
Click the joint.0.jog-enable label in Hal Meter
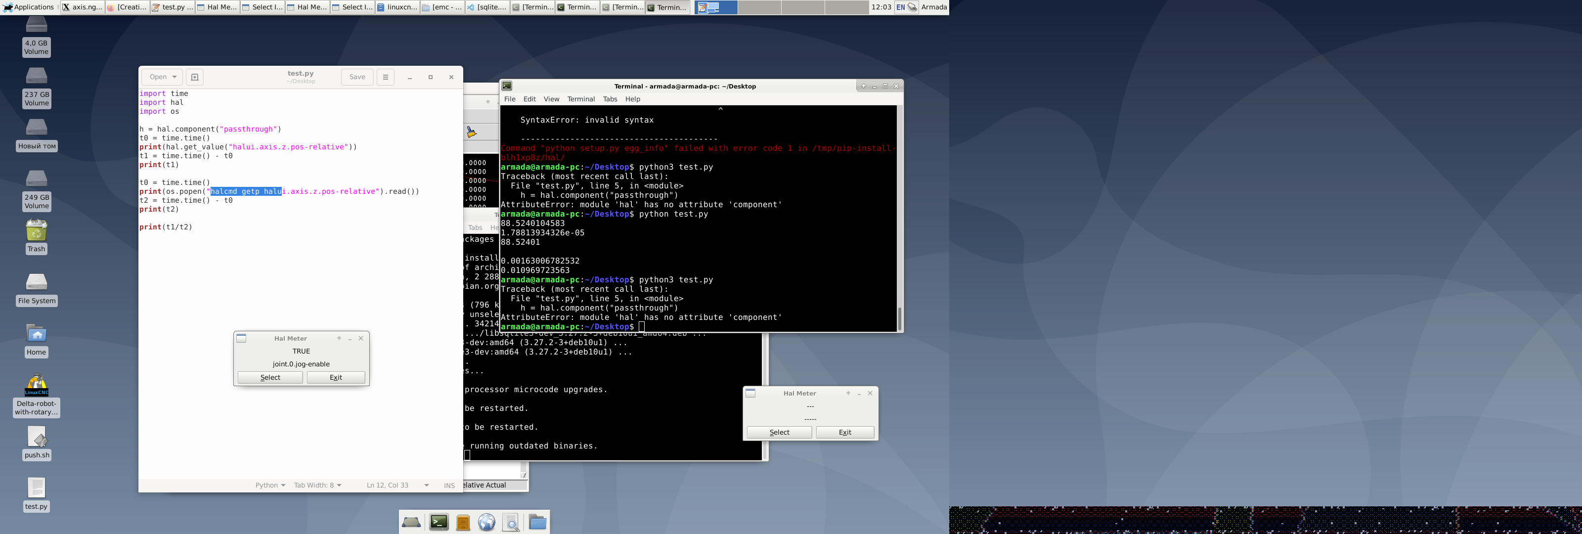click(x=301, y=364)
